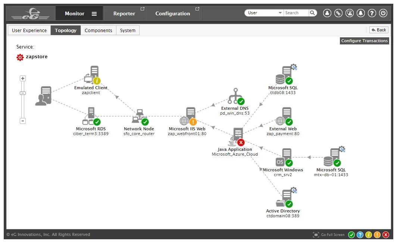The image size is (397, 243).
Task: Click the Microsoft_Azure_Cloud label
Action: [235, 154]
